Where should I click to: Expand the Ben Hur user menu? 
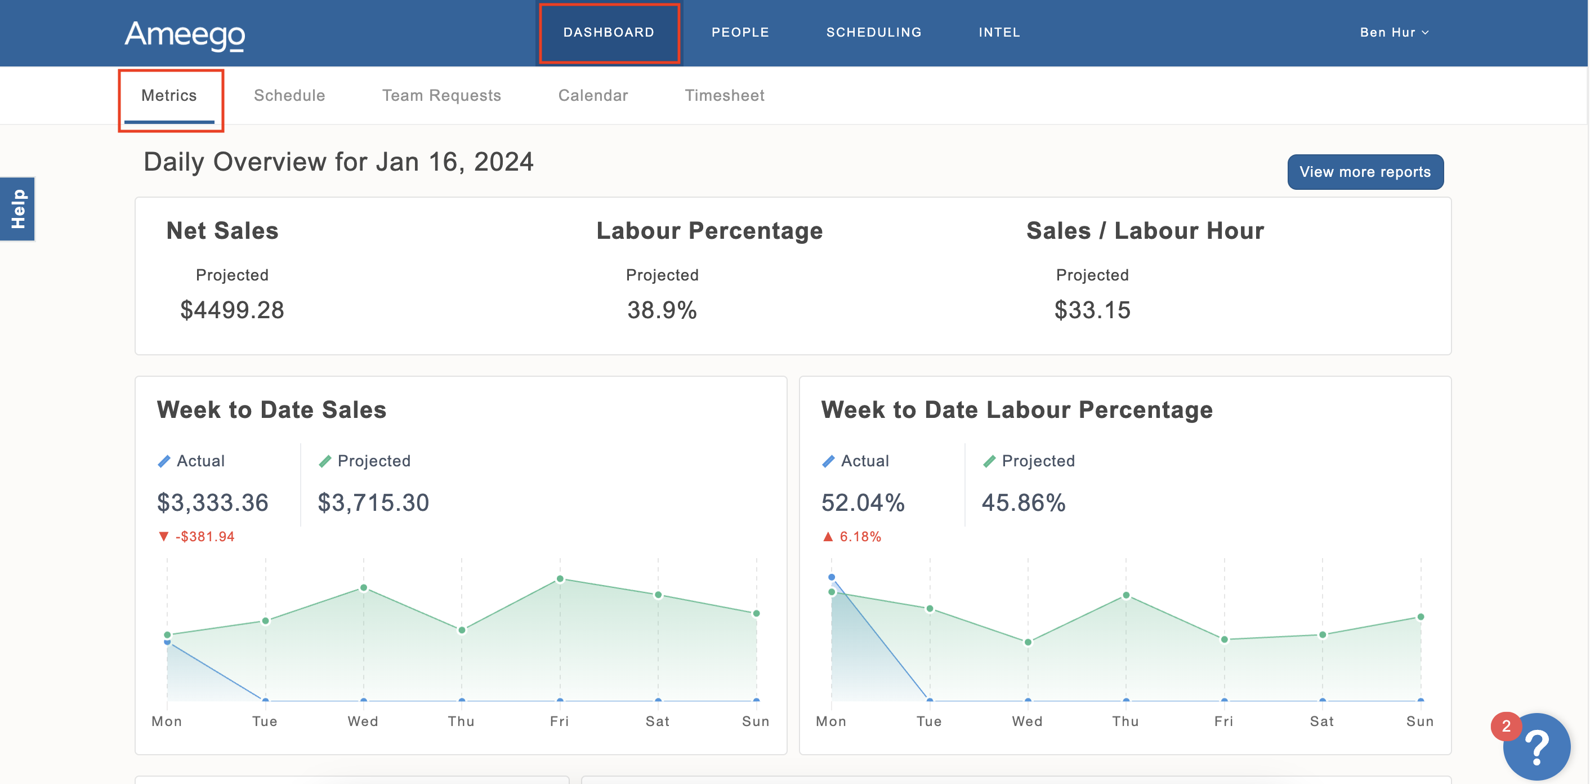pos(1394,32)
